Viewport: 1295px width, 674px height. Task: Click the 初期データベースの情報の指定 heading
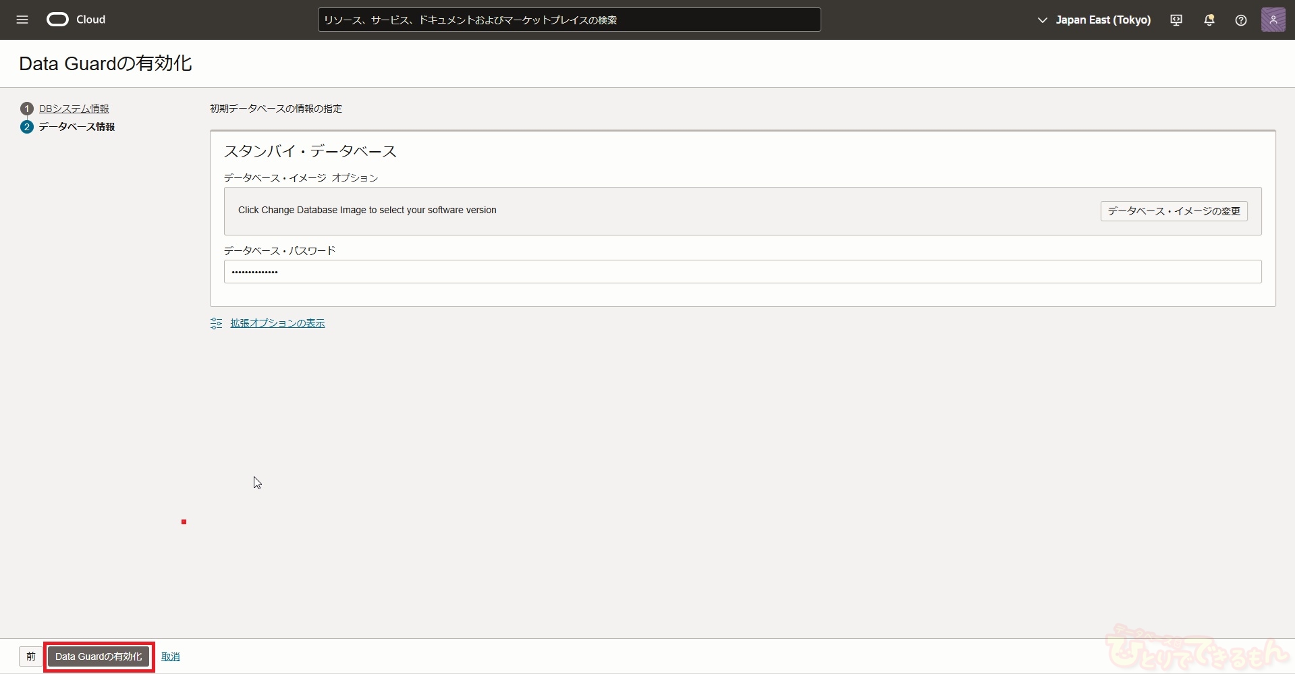[x=275, y=109]
